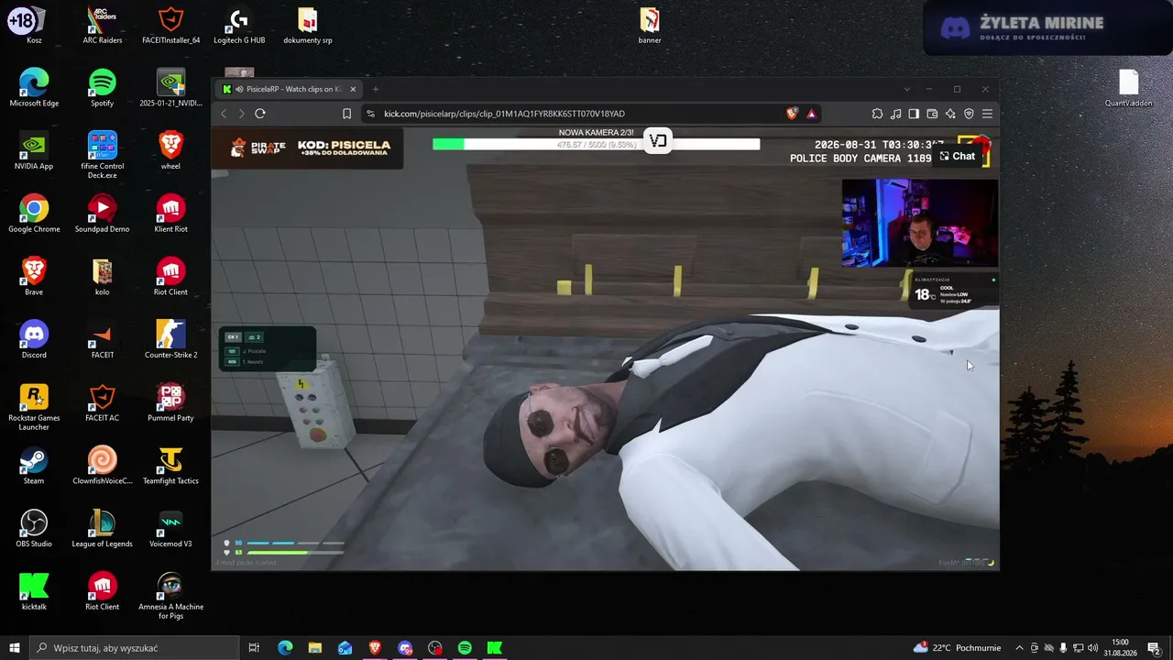
Task: Go back to the previous page
Action: click(224, 114)
